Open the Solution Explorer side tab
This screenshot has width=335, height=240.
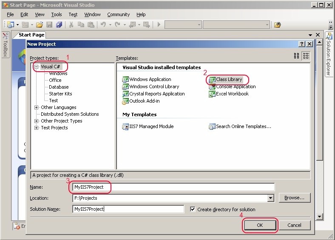coord(329,54)
